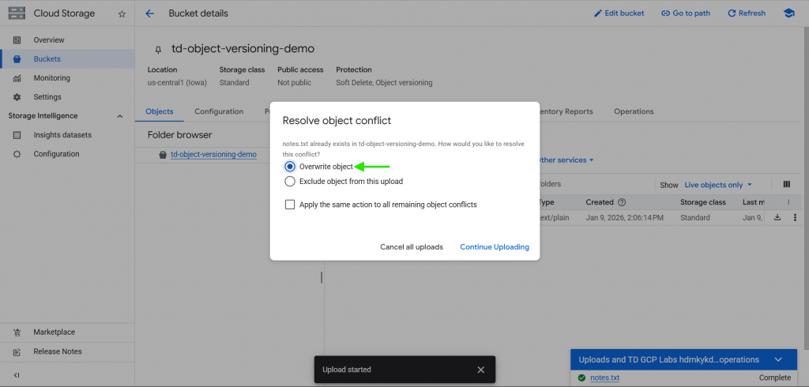Open column display options icon
This screenshot has width=809, height=387.
point(787,184)
